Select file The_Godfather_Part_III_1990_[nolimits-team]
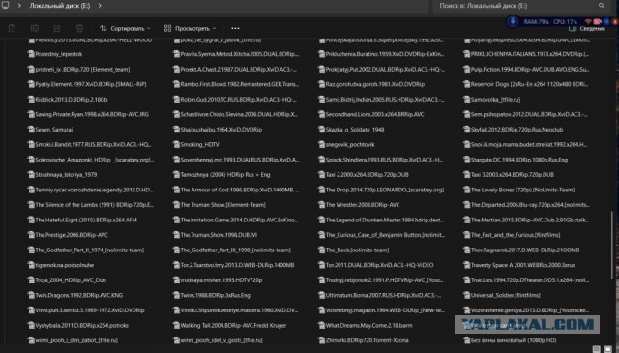This screenshot has width=619, height=353. point(232,250)
